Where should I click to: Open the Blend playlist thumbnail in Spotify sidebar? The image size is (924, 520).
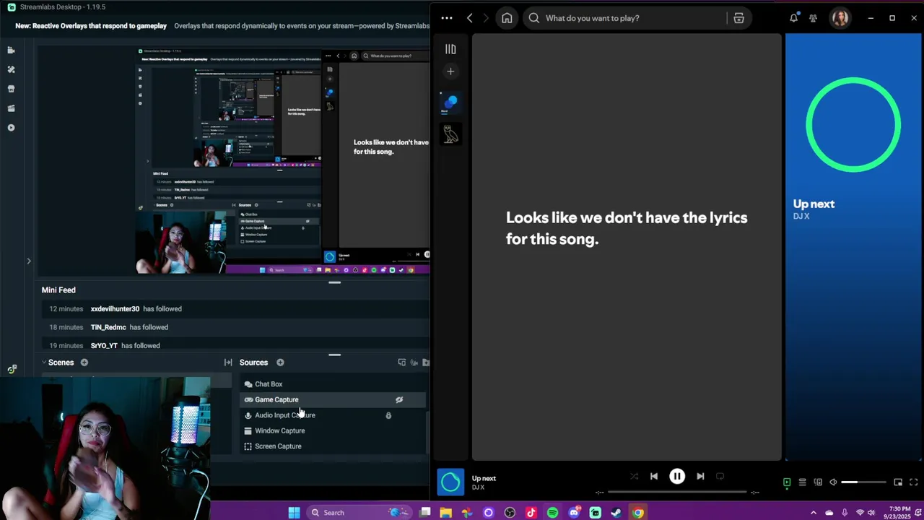point(450,103)
